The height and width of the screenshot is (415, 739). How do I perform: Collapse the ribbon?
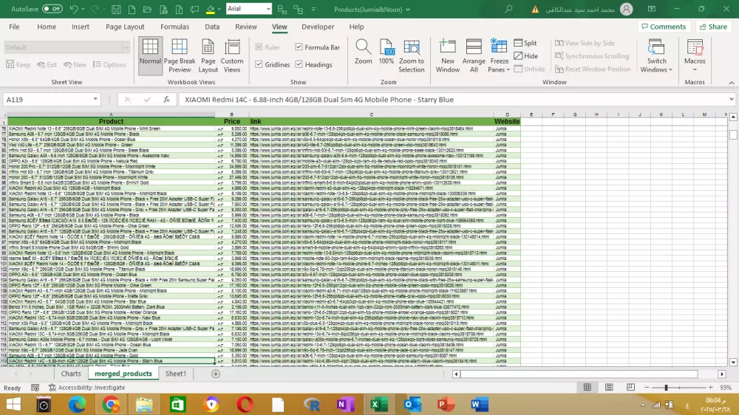coord(732,83)
